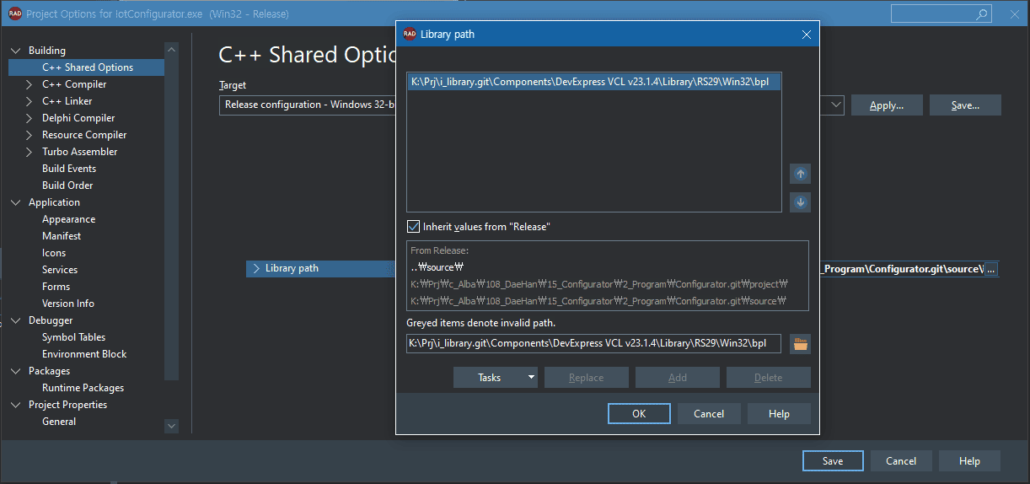Viewport: 1030px width, 484px height.
Task: Select Runtime Packages tree item
Action: [83, 388]
